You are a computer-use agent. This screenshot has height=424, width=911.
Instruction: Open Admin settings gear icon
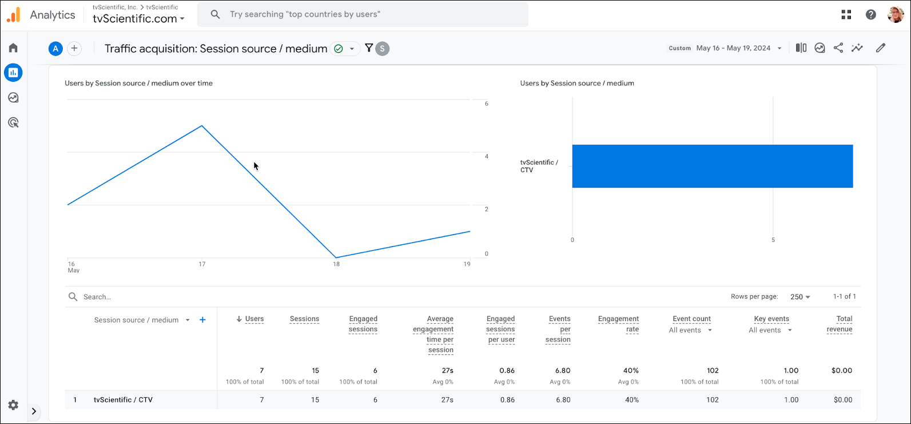point(13,405)
